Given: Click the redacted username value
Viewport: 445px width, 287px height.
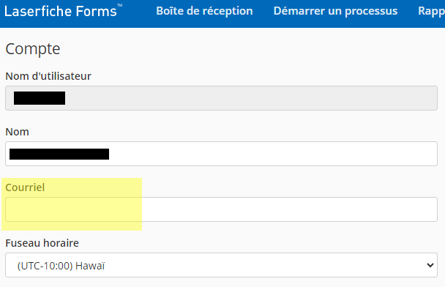Looking at the screenshot, I should pos(40,98).
